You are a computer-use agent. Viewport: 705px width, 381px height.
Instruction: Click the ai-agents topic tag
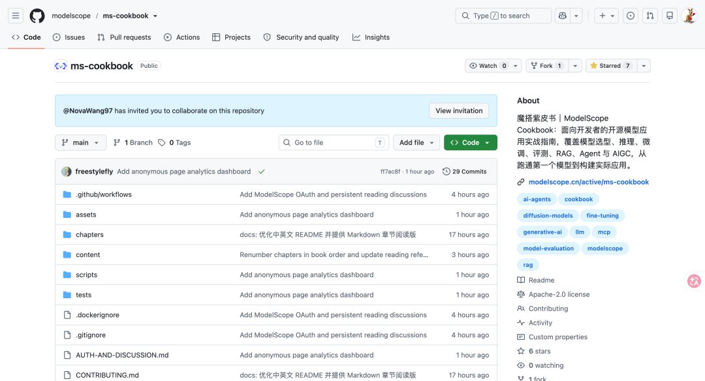[537, 200]
